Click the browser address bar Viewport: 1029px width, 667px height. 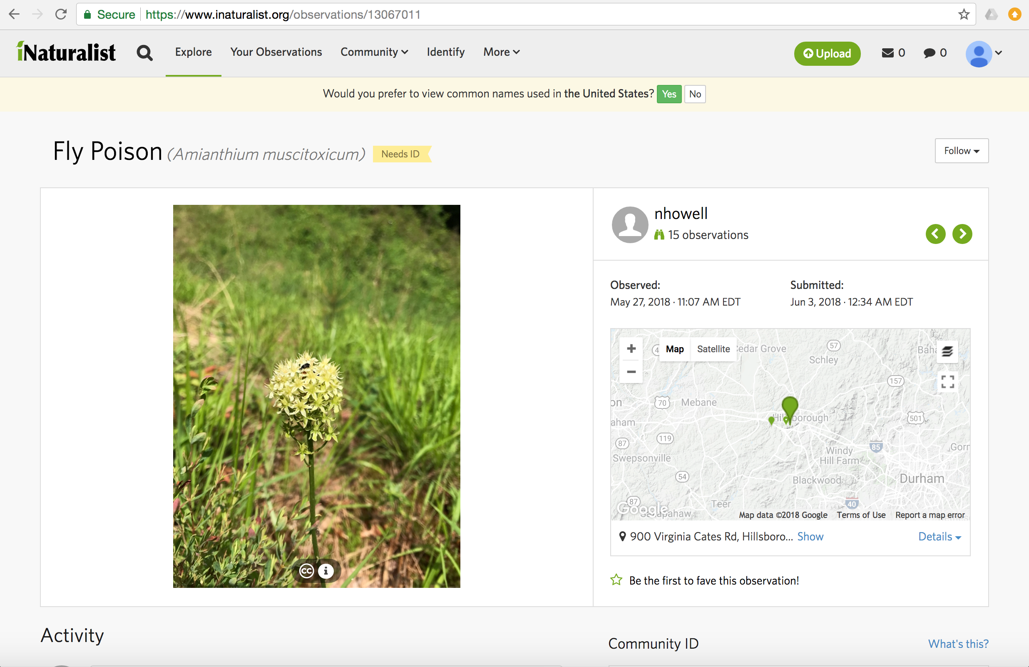click(525, 14)
